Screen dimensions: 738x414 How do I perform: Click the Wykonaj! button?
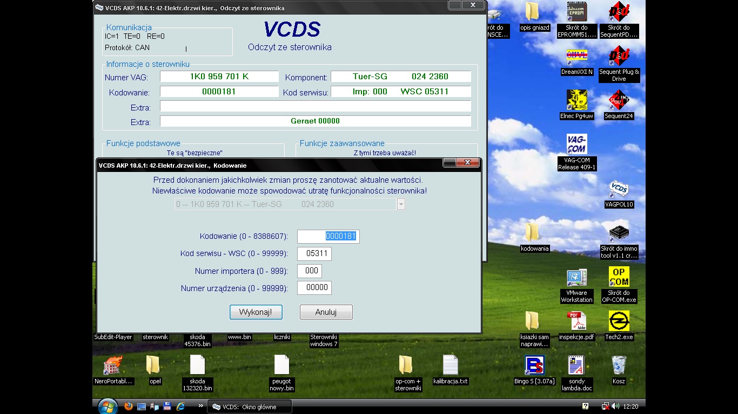(x=256, y=312)
